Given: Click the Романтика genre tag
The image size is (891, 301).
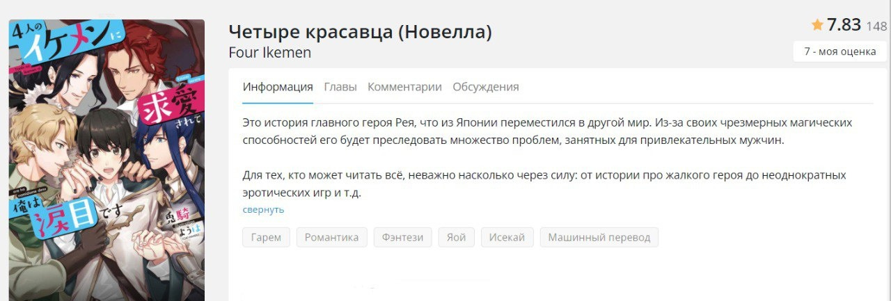Looking at the screenshot, I should (x=331, y=237).
